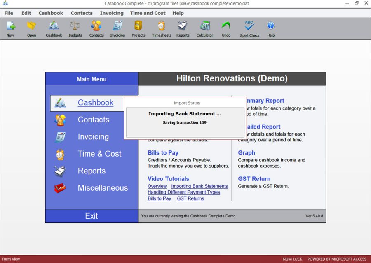Open Contacts from the toolbar icon
The image size is (371, 263).
pos(96,25)
